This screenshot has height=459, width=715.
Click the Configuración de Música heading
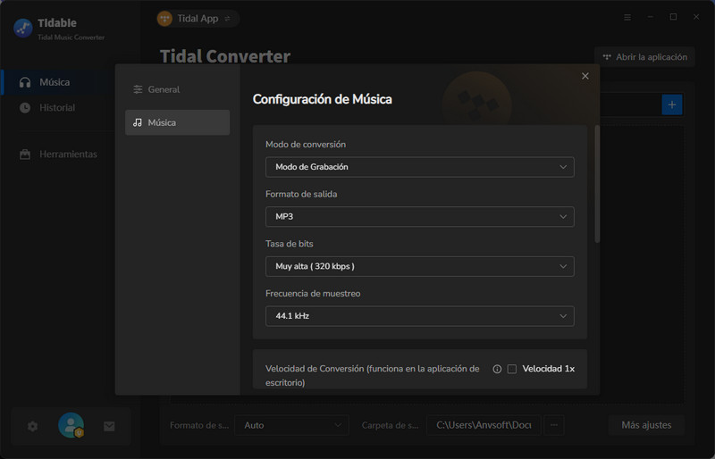click(323, 99)
